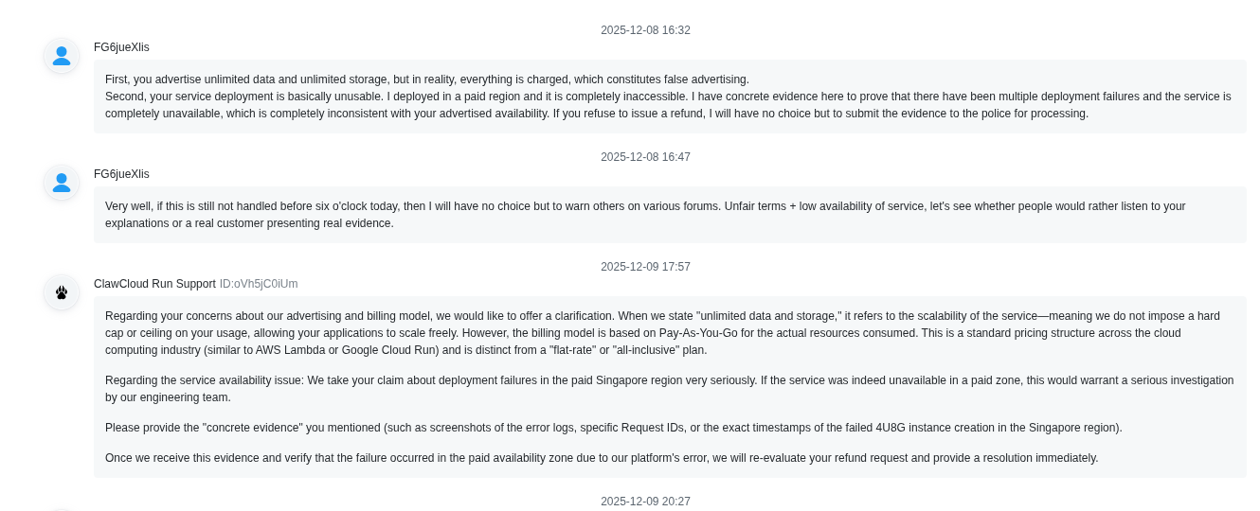
Task: Click paragraph starting "Once we receive this evidence"
Action: [602, 458]
